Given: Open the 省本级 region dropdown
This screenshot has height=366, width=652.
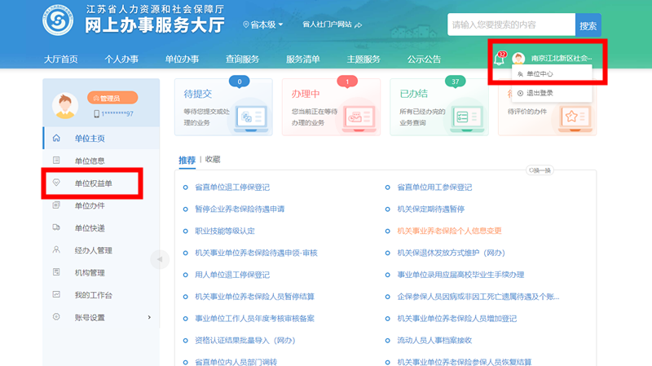Looking at the screenshot, I should click(x=262, y=25).
